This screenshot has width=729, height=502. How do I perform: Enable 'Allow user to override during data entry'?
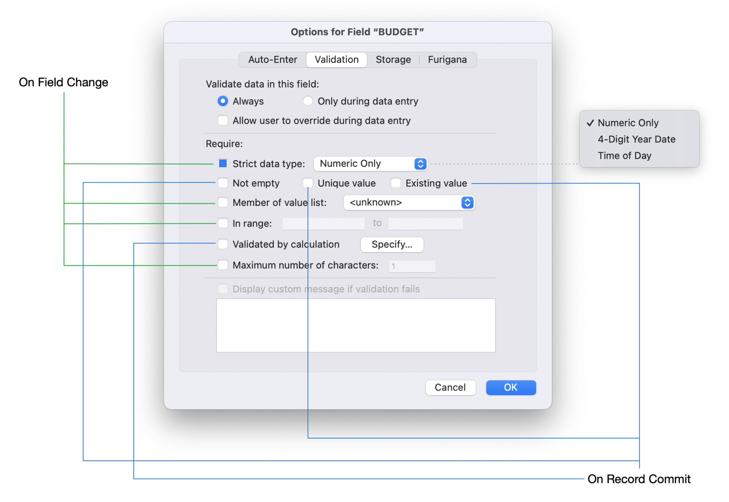(x=223, y=120)
